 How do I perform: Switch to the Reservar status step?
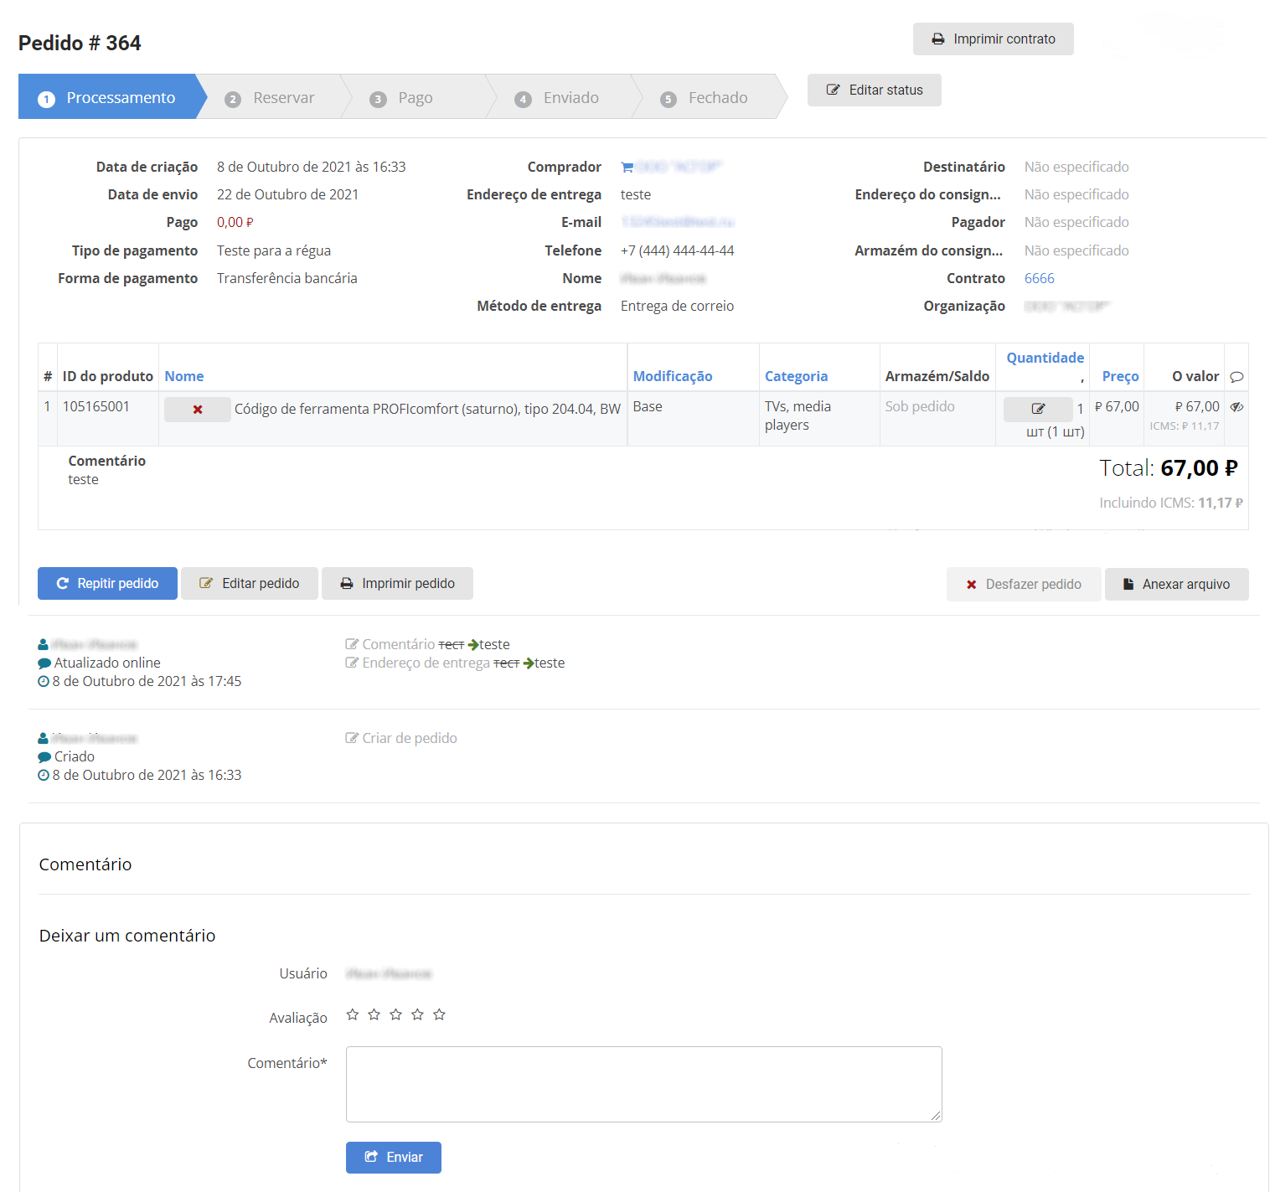coord(271,98)
